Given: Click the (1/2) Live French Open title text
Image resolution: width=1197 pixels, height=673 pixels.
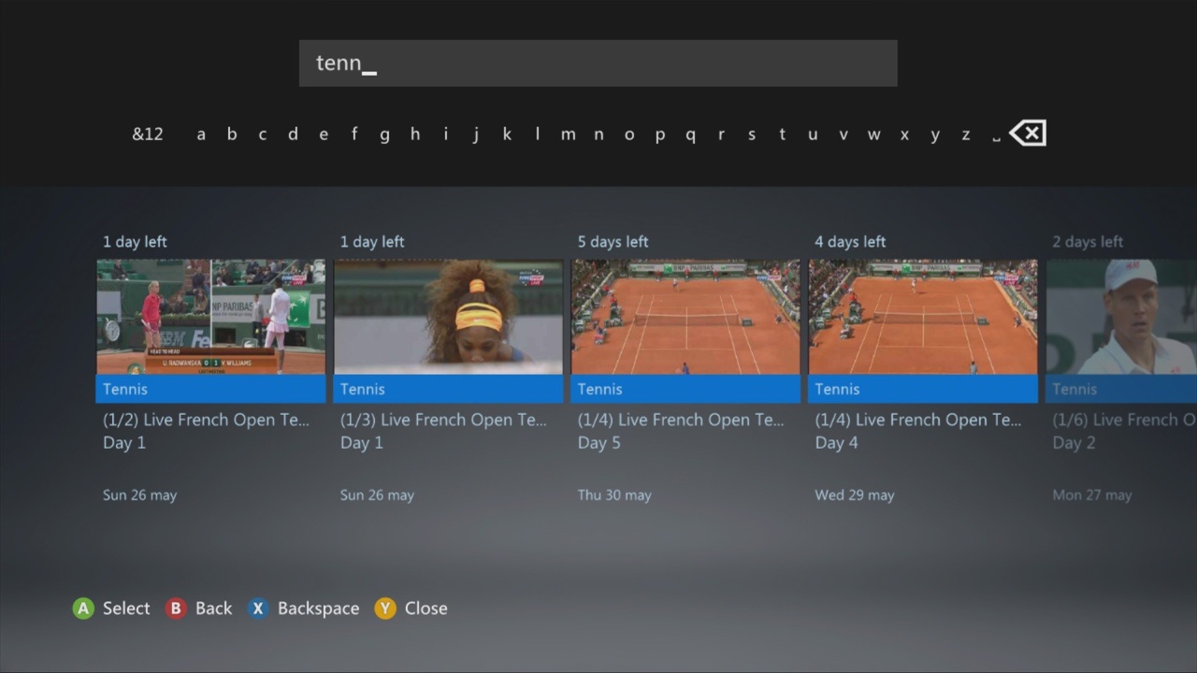Looking at the screenshot, I should pyautogui.click(x=206, y=420).
